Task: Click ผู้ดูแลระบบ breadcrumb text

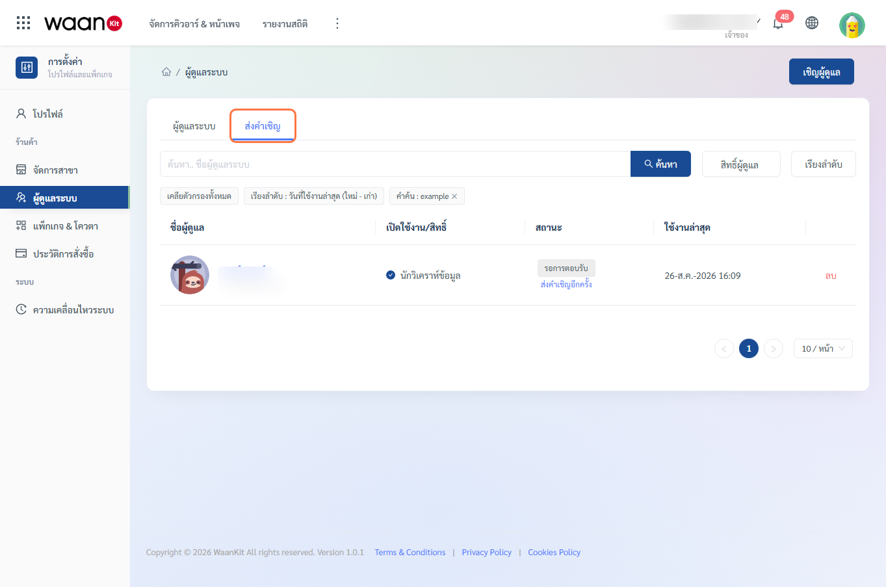Action: pyautogui.click(x=206, y=72)
